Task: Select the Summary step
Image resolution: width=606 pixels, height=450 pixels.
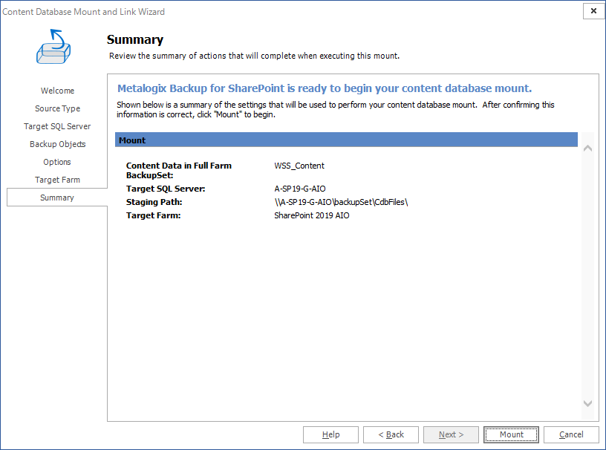Action: click(57, 198)
